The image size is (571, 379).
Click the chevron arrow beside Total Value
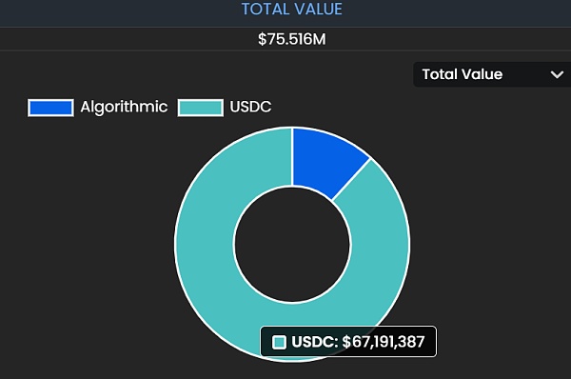point(557,74)
